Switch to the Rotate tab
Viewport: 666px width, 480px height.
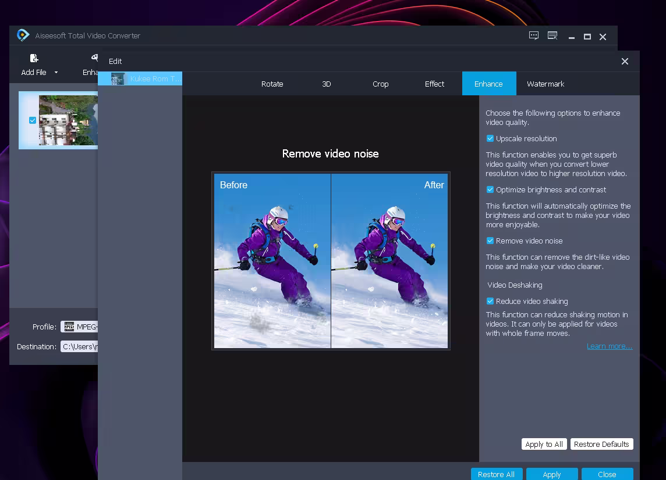click(x=272, y=84)
